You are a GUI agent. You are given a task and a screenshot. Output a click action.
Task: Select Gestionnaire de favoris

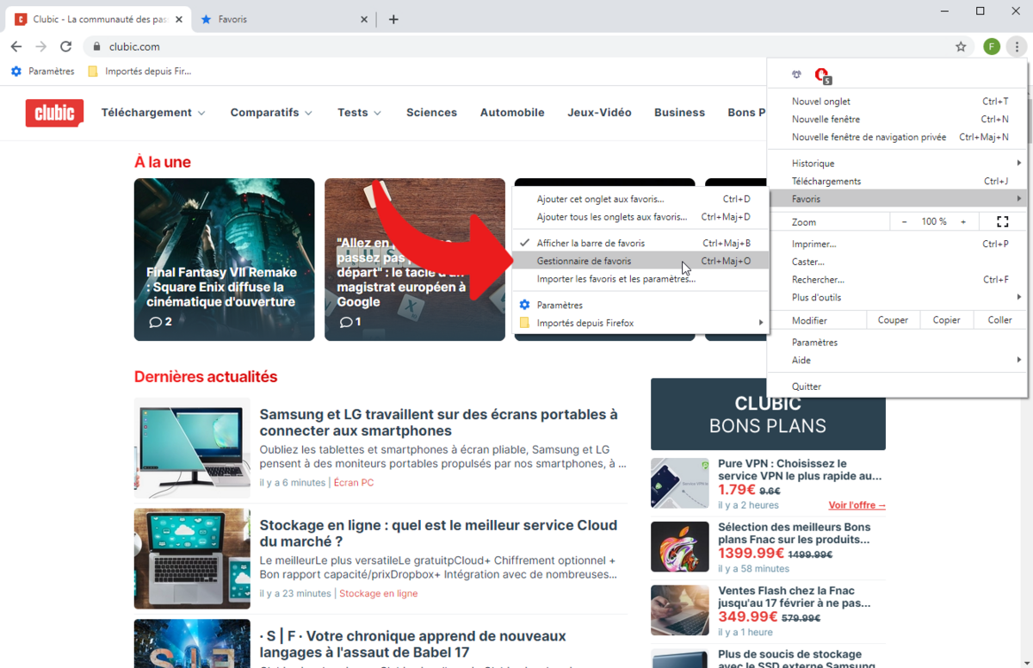coord(640,261)
